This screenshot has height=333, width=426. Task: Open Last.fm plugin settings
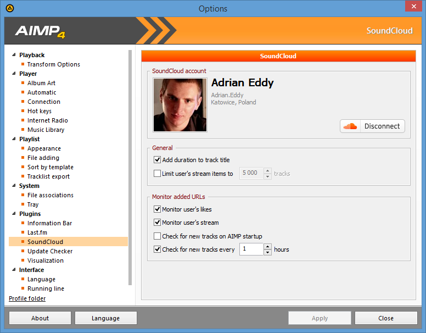point(37,232)
